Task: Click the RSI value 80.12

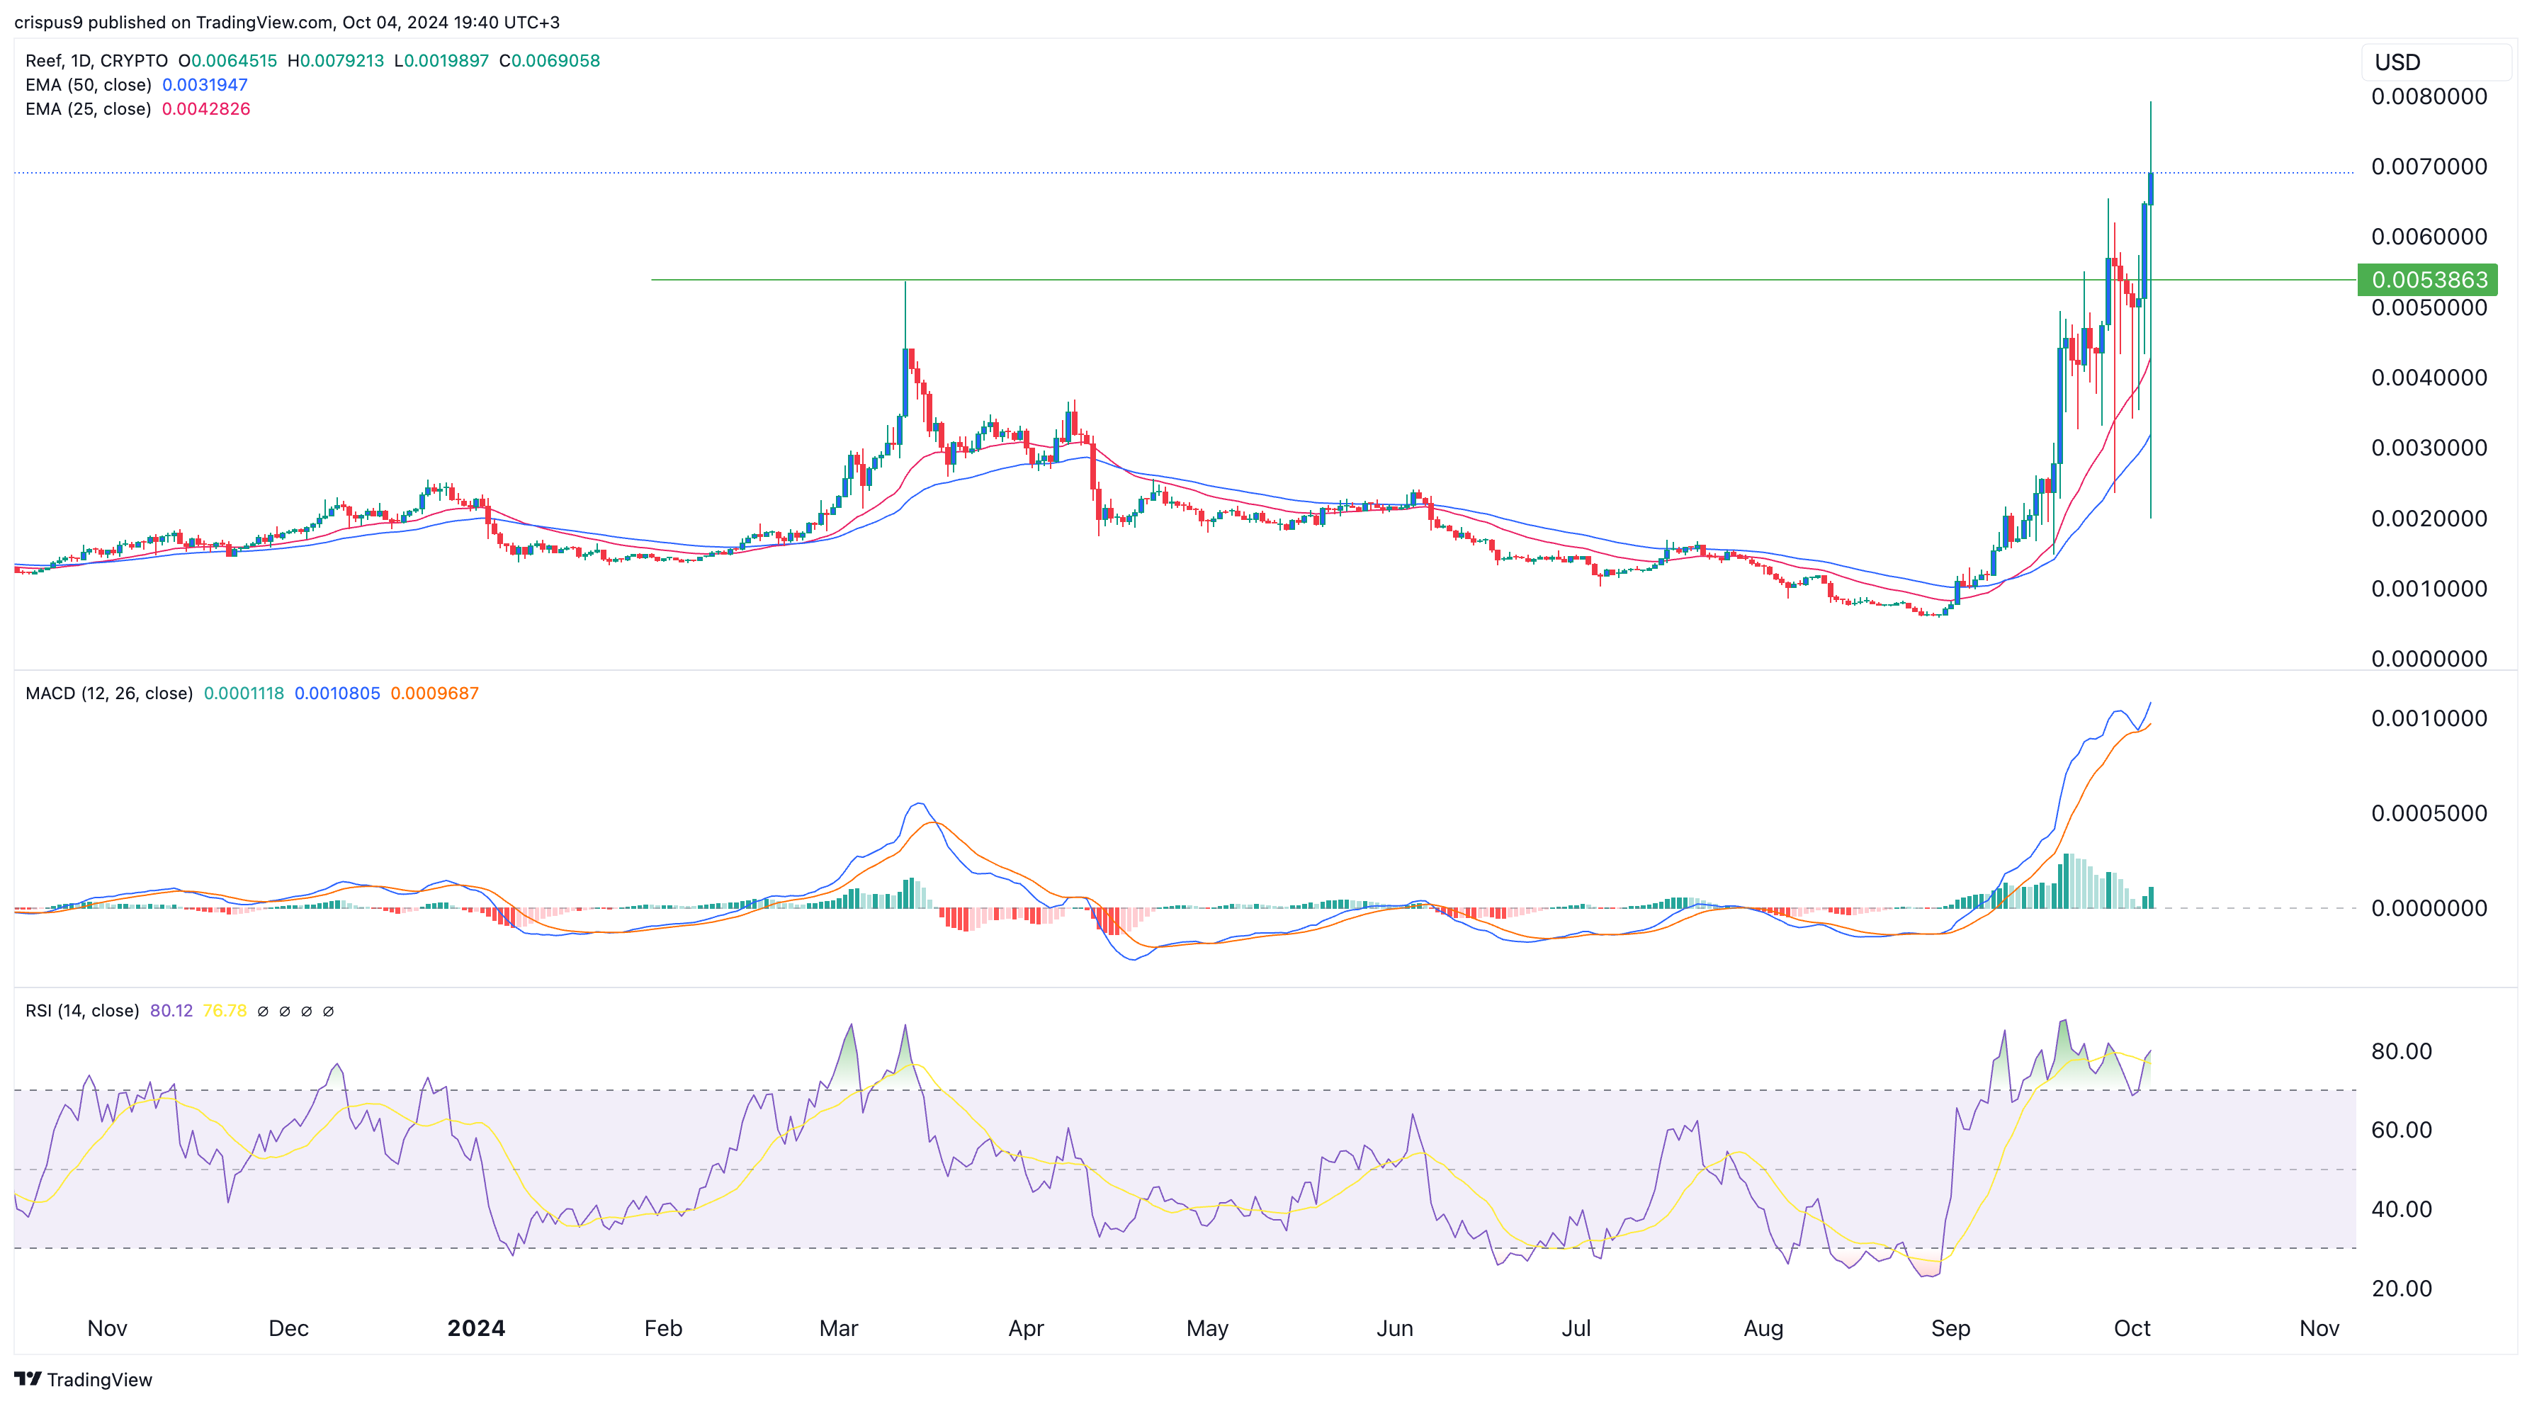Action: pyautogui.click(x=171, y=1011)
